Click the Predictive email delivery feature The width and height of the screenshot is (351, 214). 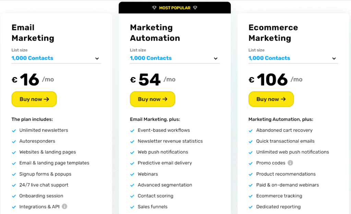[x=165, y=163]
